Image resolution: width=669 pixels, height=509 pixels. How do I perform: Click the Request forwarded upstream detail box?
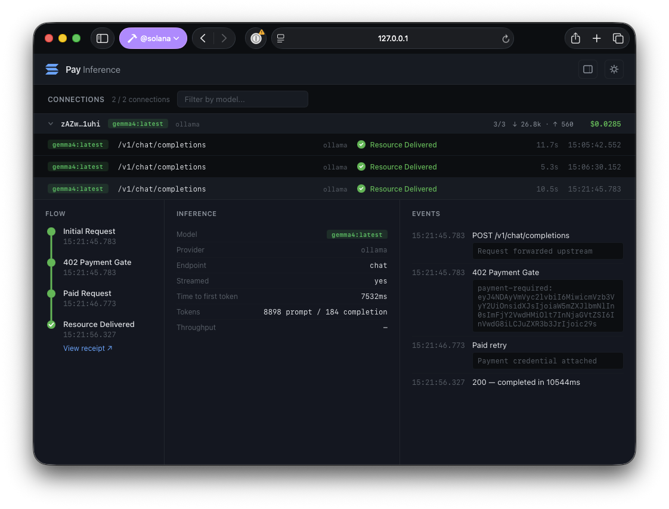[548, 251]
